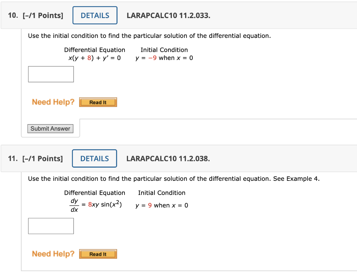Select the question 10 points label

click(36, 16)
